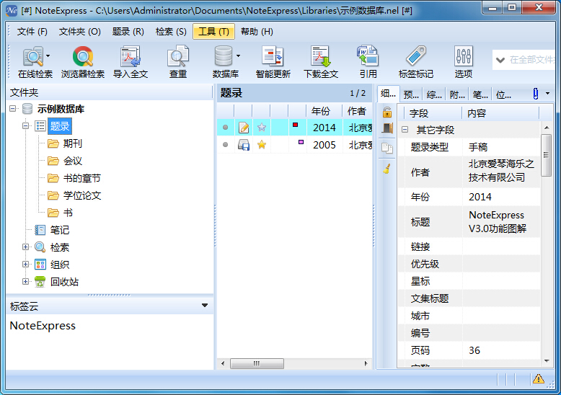Launch 浏览器检索 browser search

coord(83,61)
